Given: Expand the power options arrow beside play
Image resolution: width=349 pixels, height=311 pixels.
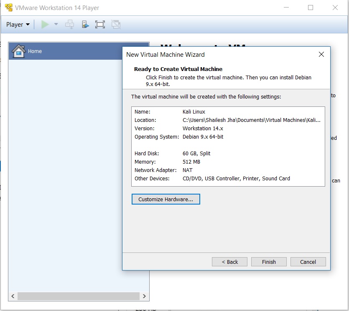Looking at the screenshot, I should [56, 24].
